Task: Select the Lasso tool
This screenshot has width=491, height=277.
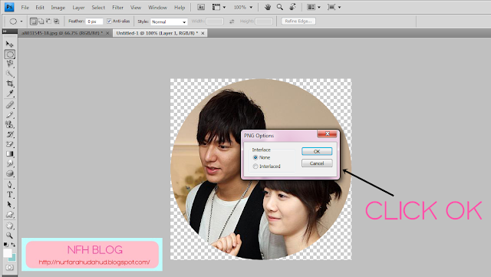Action: (x=10, y=64)
